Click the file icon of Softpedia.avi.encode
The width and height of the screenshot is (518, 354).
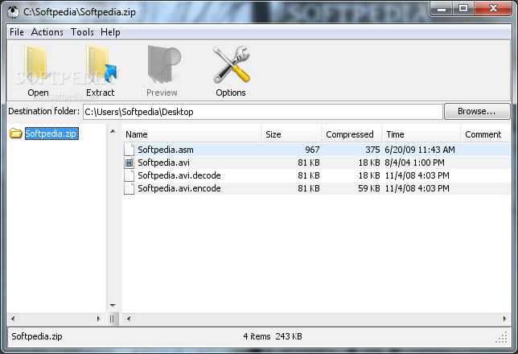pos(129,188)
